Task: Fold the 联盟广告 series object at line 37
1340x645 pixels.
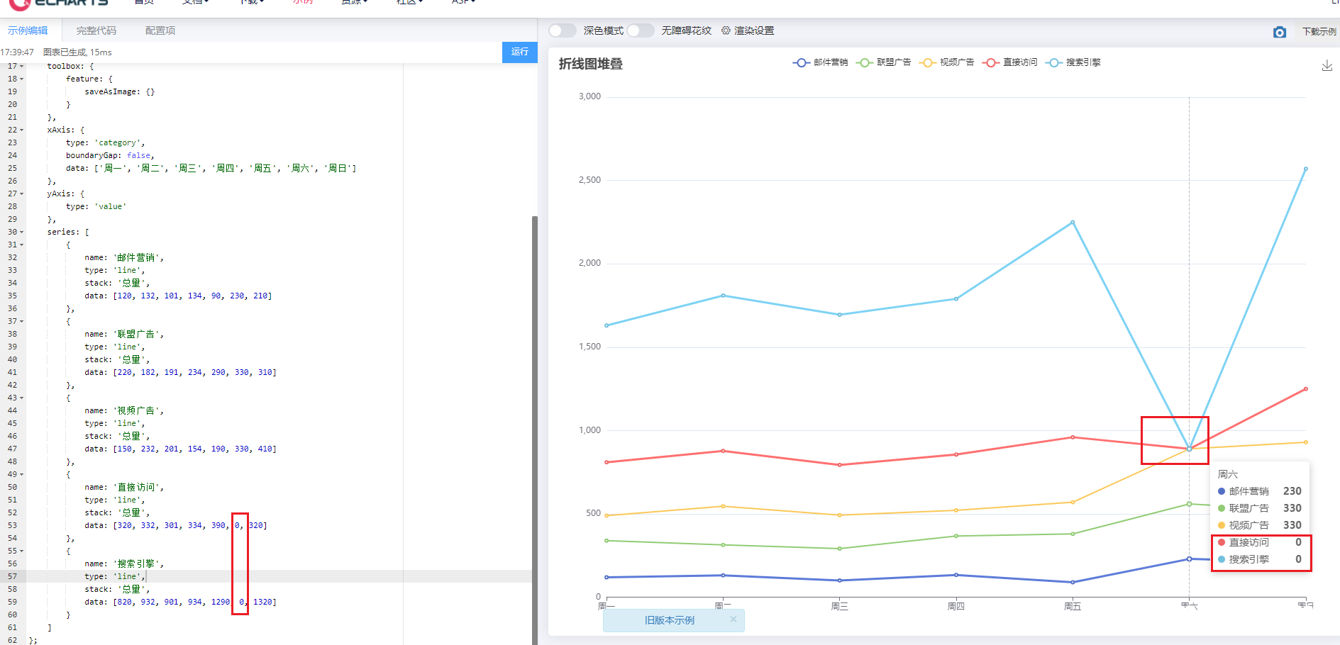Action: (22, 321)
